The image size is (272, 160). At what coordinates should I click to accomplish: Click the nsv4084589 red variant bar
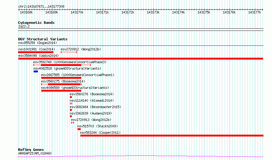point(61,91)
